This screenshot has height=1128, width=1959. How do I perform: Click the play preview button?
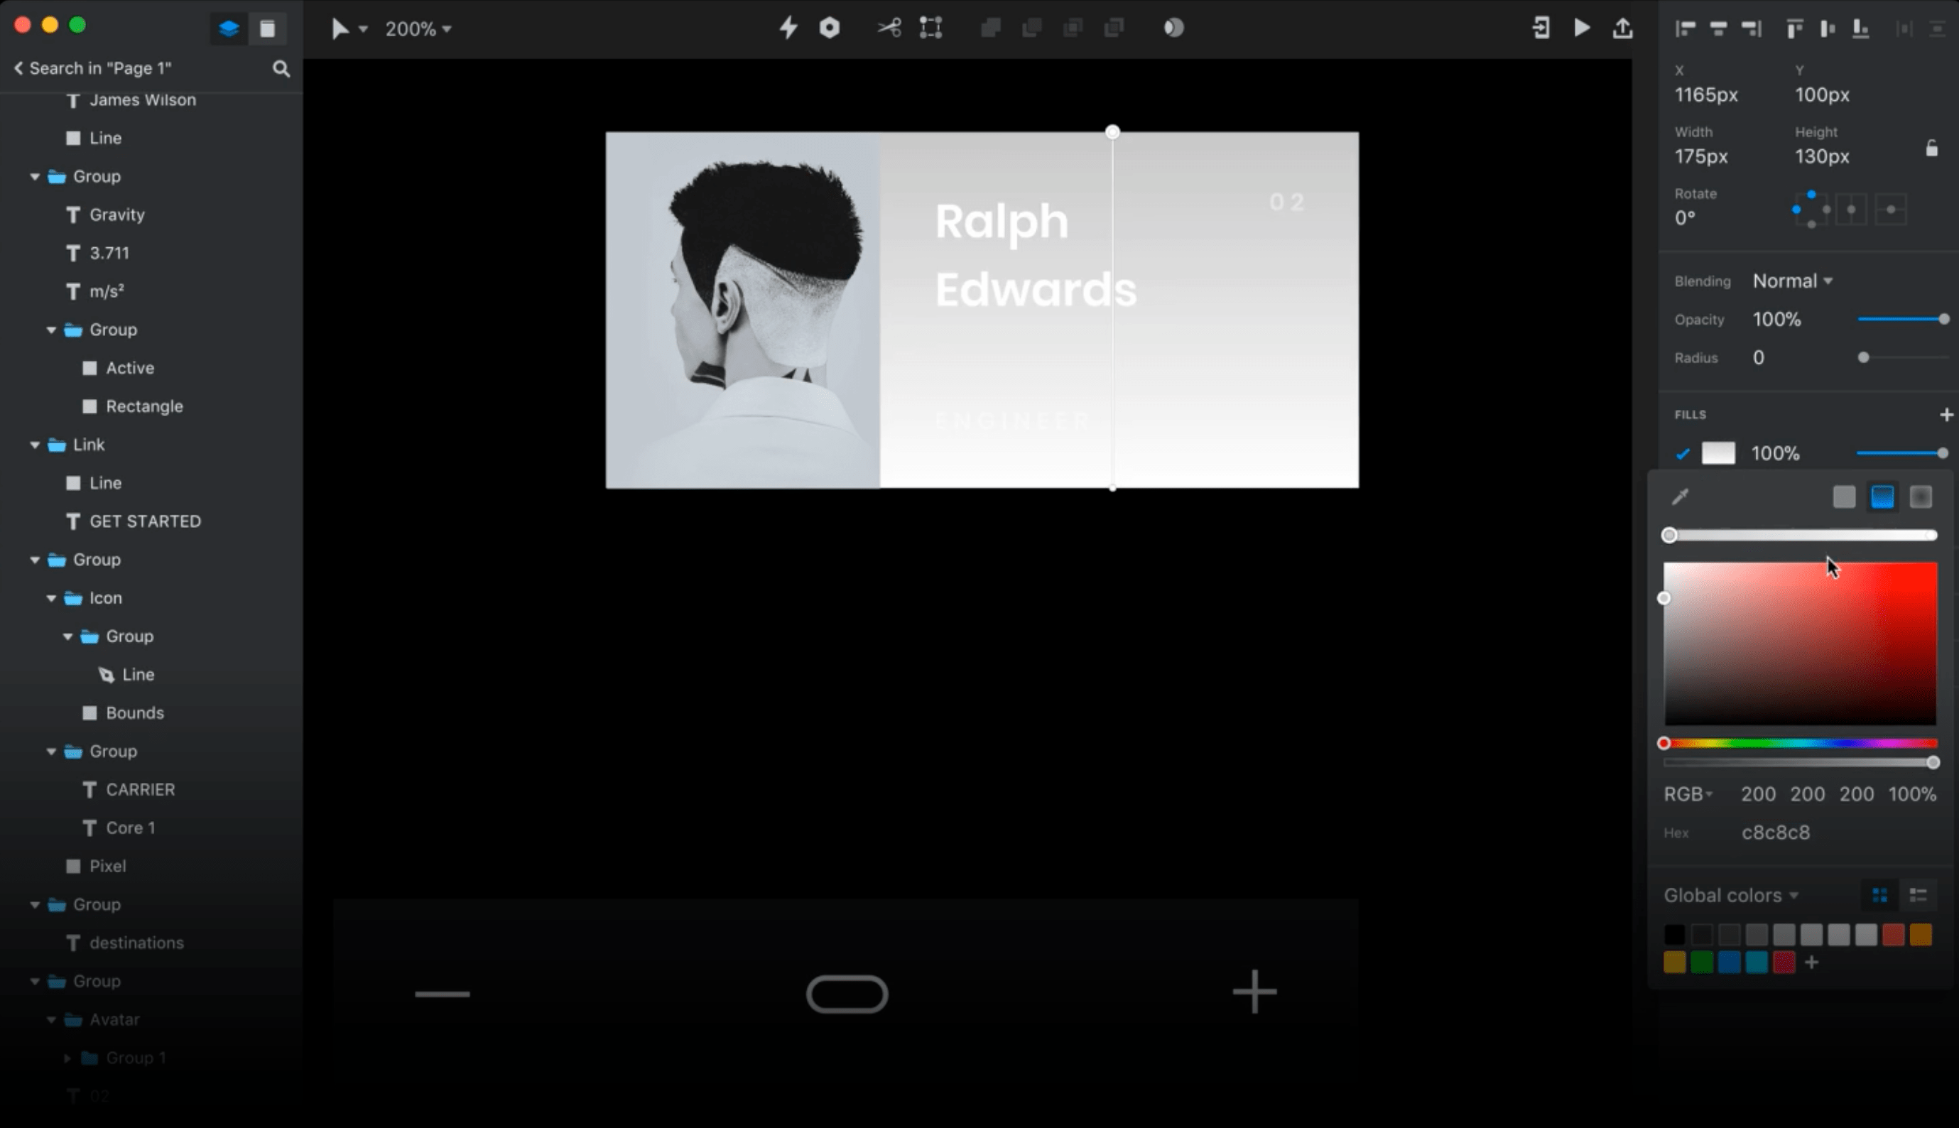click(x=1582, y=28)
